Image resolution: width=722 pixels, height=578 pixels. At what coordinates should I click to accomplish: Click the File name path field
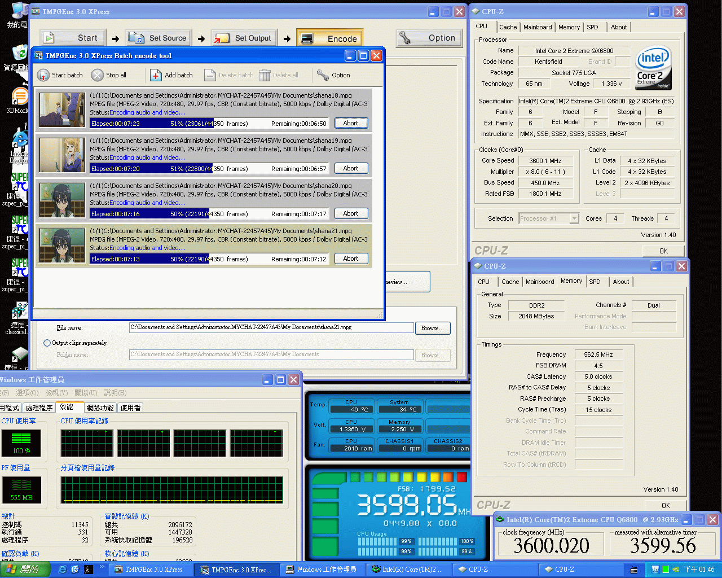click(x=271, y=327)
